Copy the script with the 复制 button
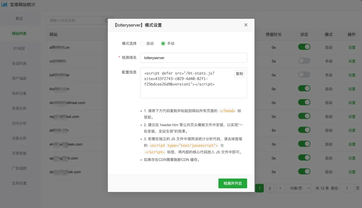Viewport: 362px width, 208px height. [x=239, y=74]
